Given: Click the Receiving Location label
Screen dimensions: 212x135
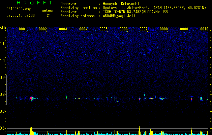Looking at the screenshot, I should [79, 8].
